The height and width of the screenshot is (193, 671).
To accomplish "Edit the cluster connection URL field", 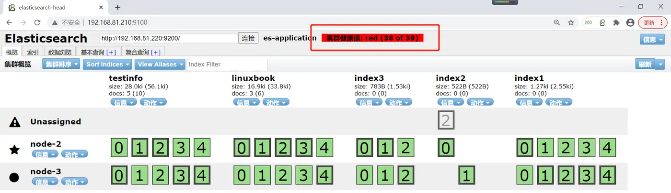I will click(x=169, y=38).
